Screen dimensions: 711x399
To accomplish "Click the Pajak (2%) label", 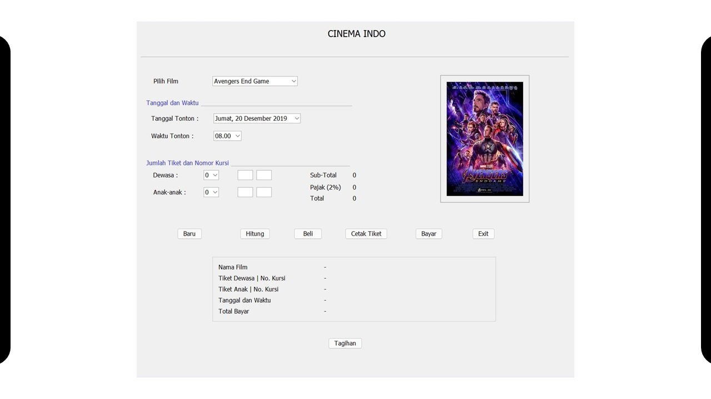I will click(x=326, y=187).
